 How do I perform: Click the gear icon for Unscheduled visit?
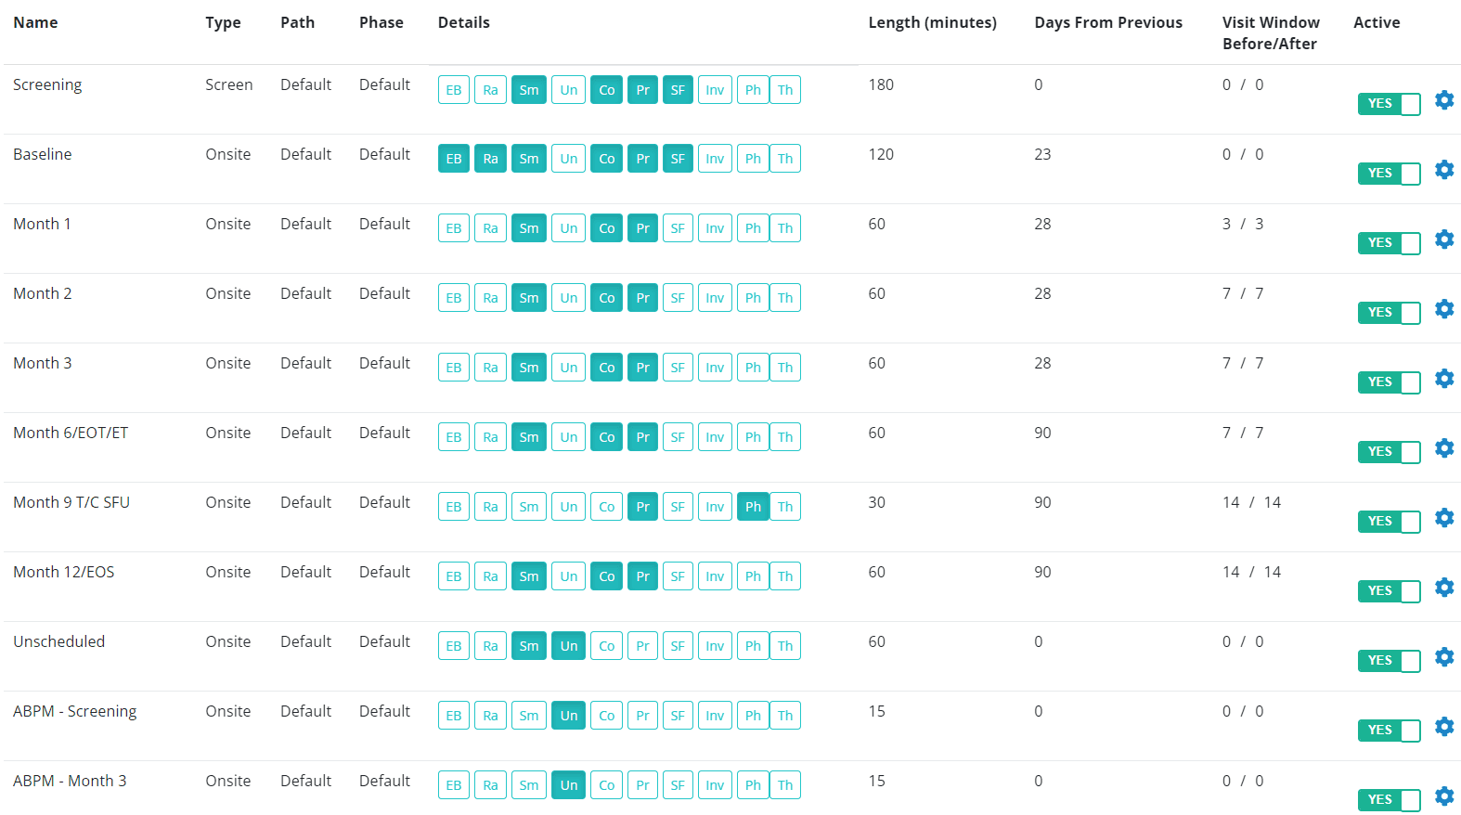coord(1443,657)
